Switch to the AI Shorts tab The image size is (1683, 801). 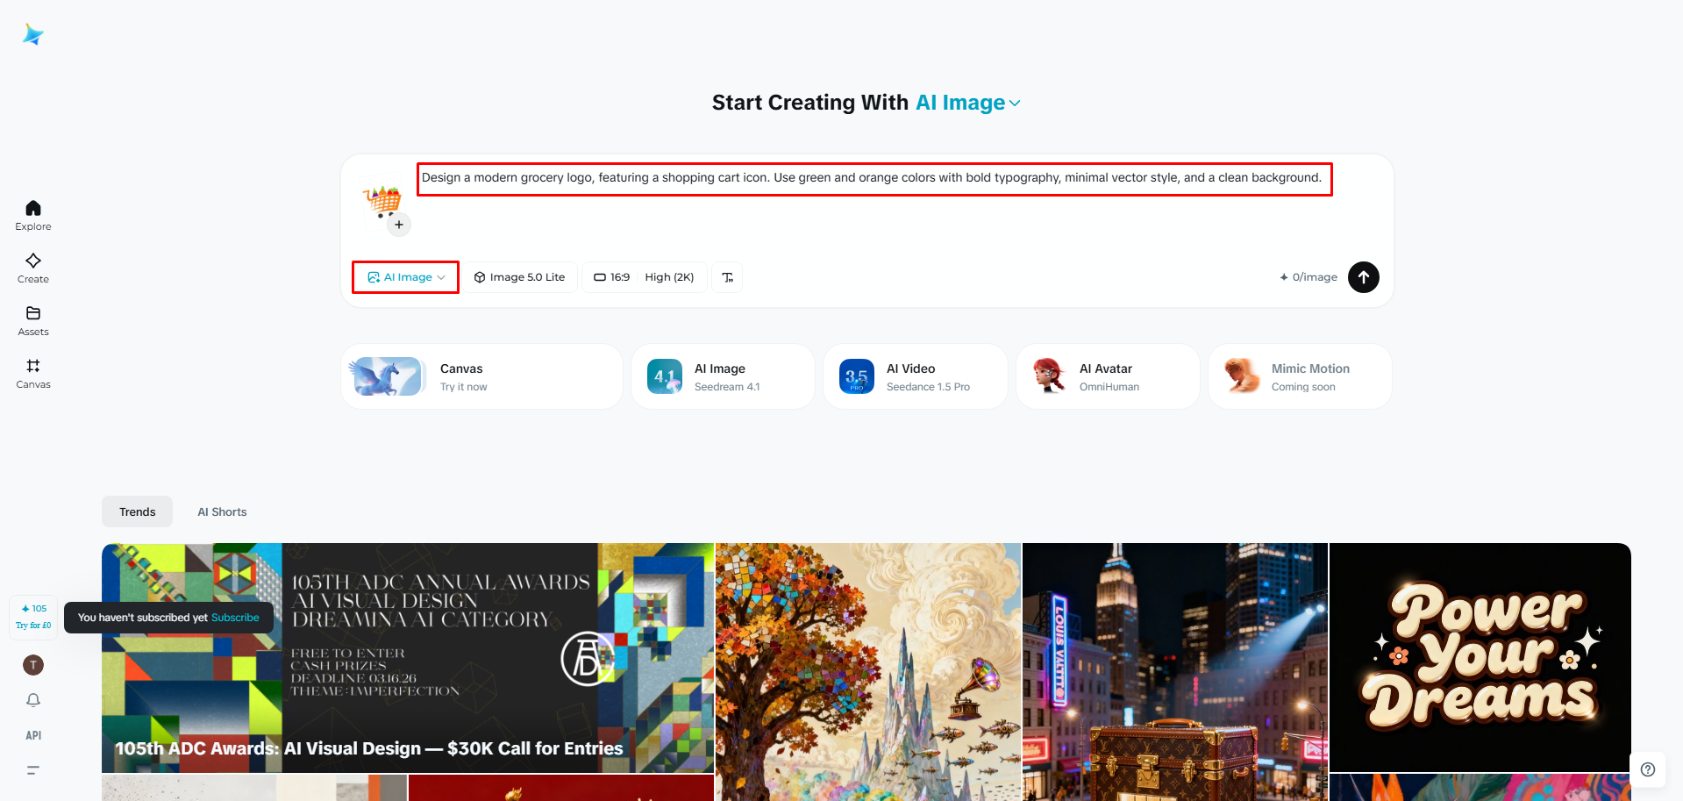pos(222,511)
